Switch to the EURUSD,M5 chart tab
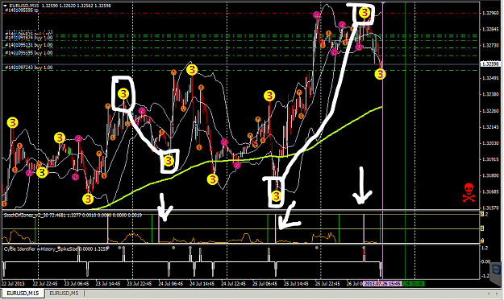The height and width of the screenshot is (300, 504). click(x=64, y=293)
